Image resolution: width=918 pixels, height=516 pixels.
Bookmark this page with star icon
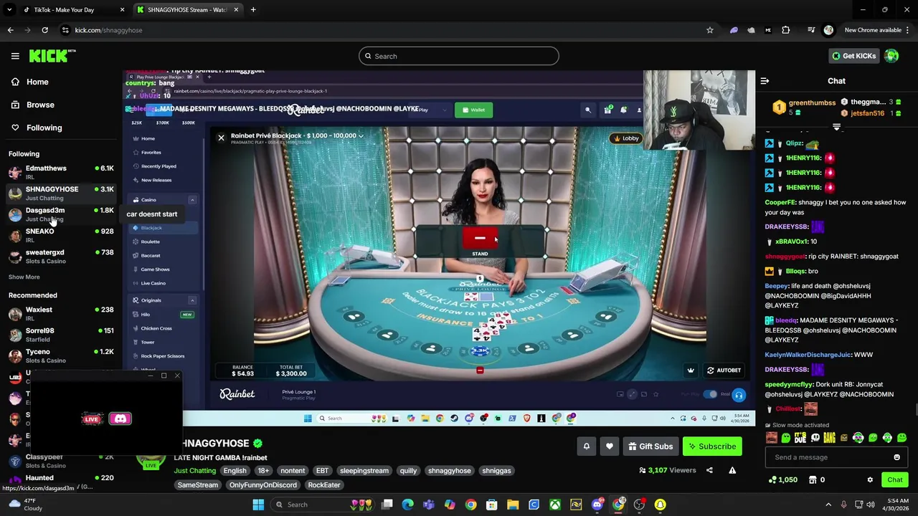pos(710,30)
